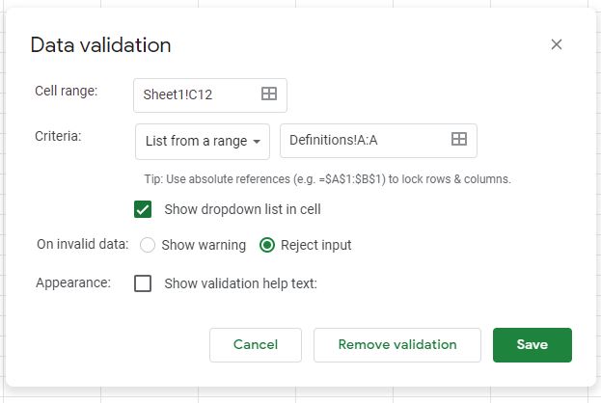This screenshot has height=403, width=601.
Task: Click the grid icon beside Definitions!A:A
Action: pyautogui.click(x=459, y=139)
